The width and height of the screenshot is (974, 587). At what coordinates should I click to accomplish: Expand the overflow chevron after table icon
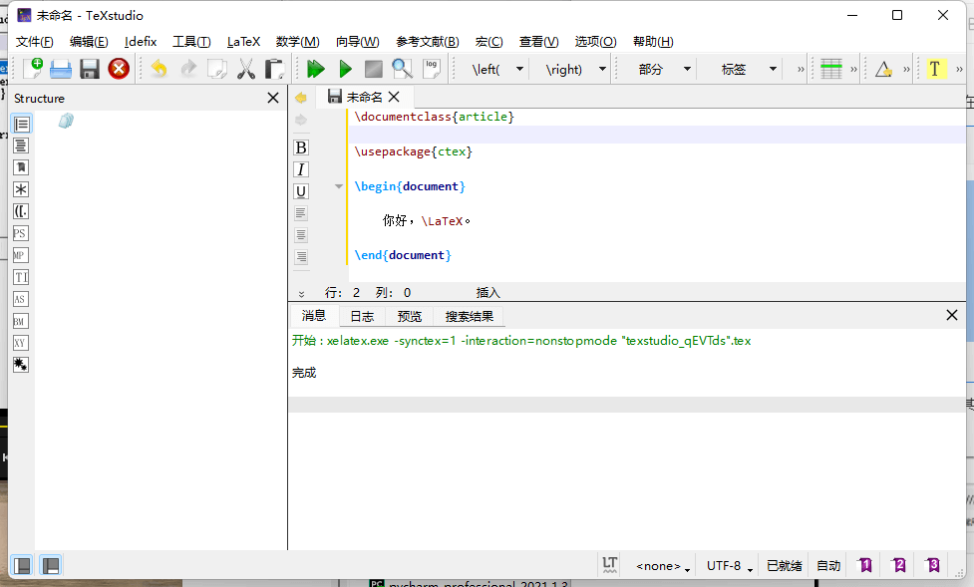point(853,69)
